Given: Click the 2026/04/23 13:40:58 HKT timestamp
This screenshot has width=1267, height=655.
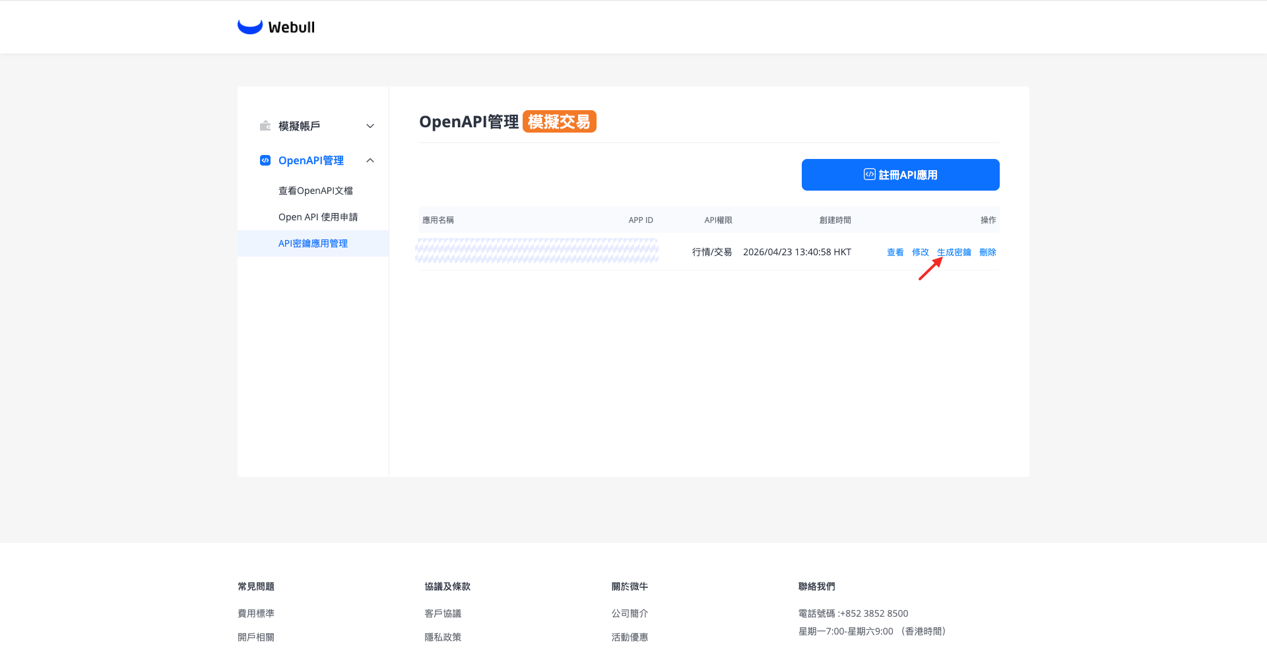Looking at the screenshot, I should [797, 252].
